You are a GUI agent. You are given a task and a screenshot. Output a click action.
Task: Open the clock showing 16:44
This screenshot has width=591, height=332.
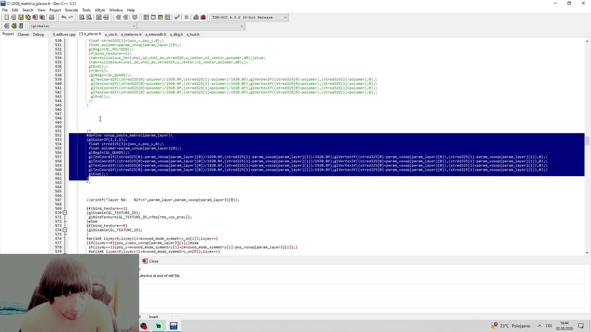pyautogui.click(x=564, y=326)
